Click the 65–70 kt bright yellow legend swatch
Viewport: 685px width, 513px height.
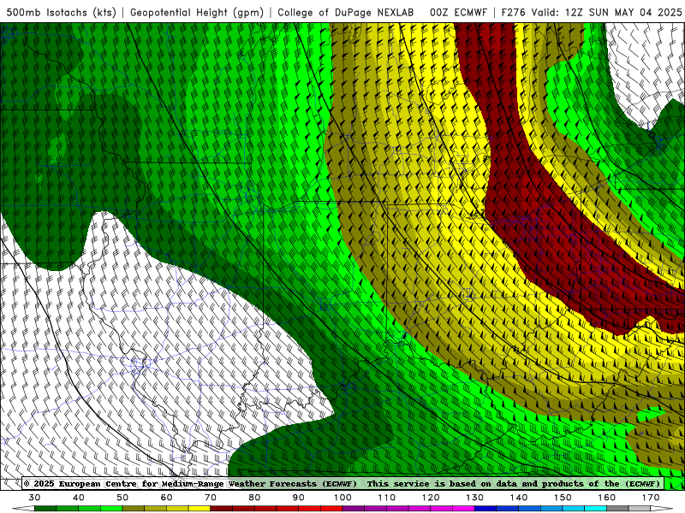coord(200,509)
